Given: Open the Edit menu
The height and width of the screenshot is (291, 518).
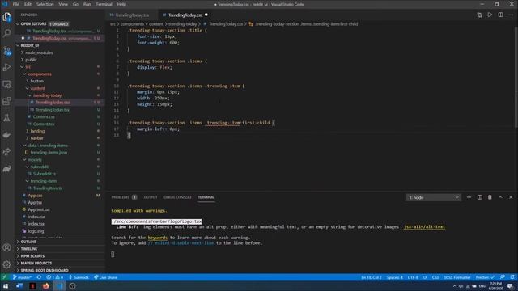Looking at the screenshot, I should 28,4.
